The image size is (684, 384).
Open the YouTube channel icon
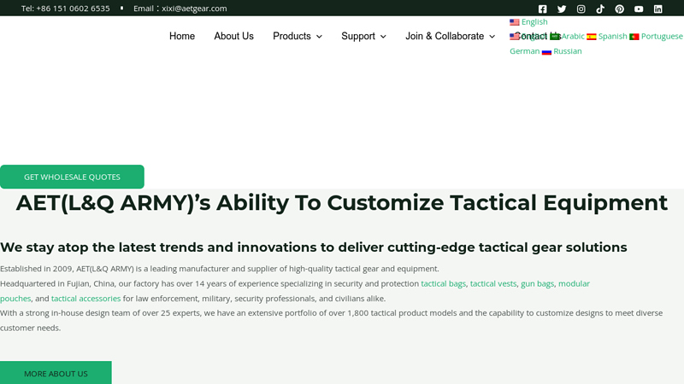click(x=639, y=9)
